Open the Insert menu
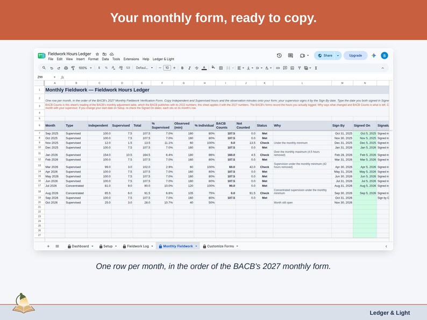427x320 pixels. [80, 59]
